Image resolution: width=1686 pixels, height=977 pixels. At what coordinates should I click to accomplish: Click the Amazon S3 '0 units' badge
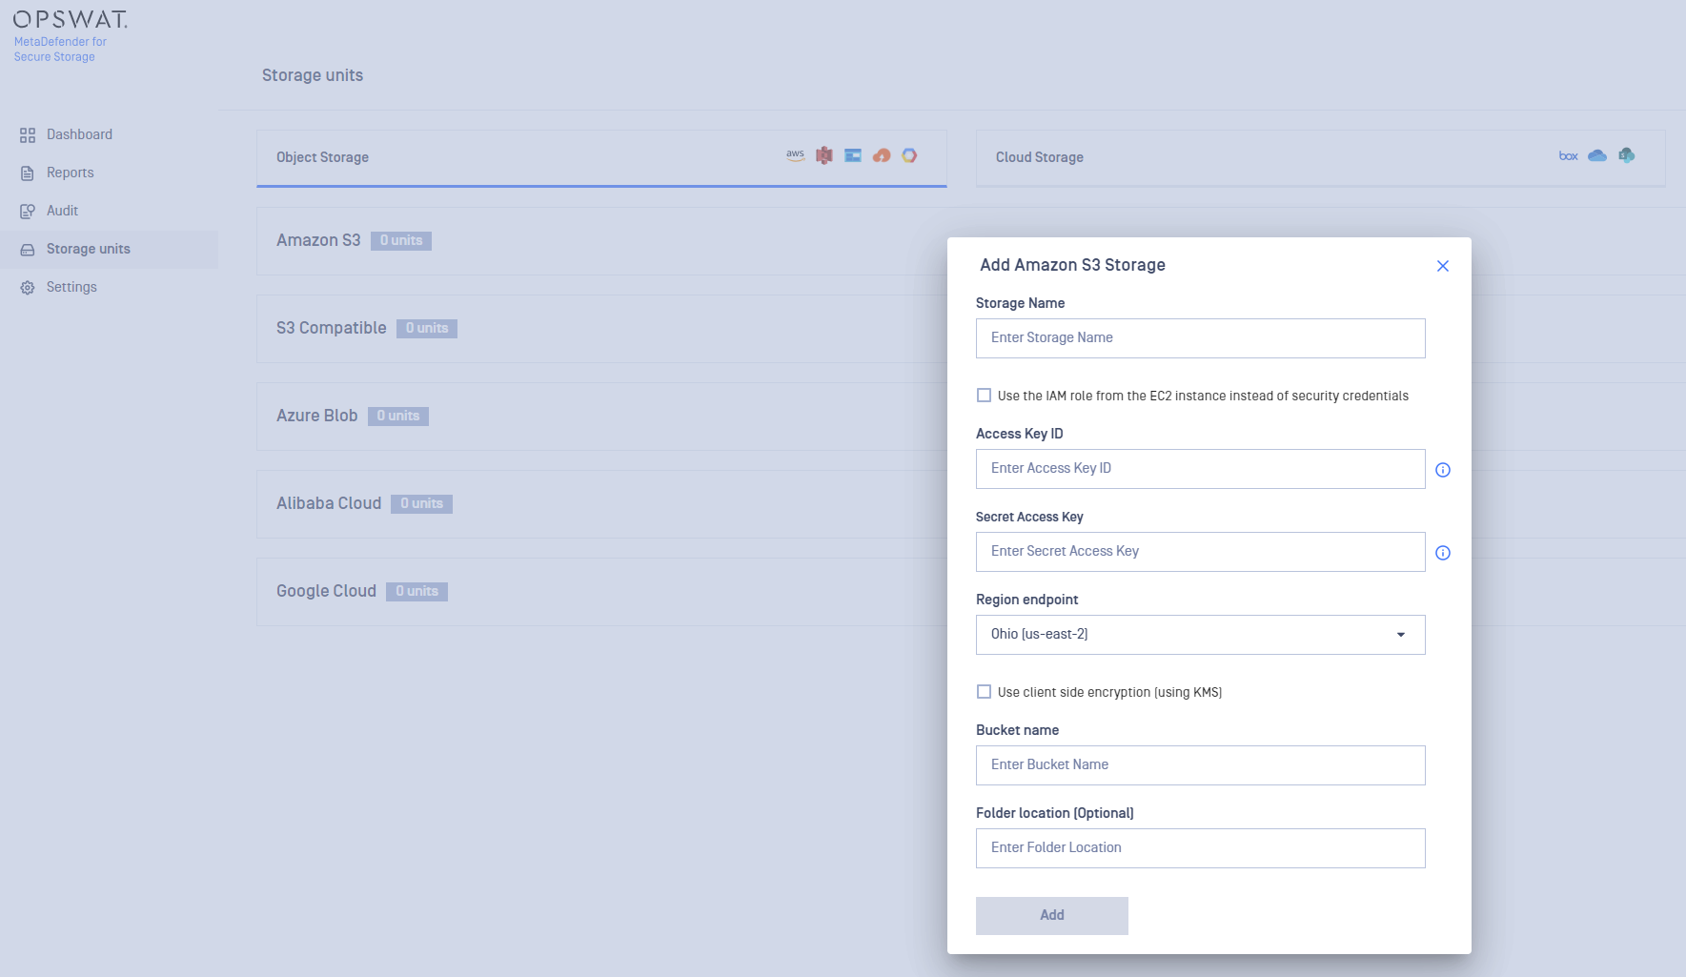point(401,241)
